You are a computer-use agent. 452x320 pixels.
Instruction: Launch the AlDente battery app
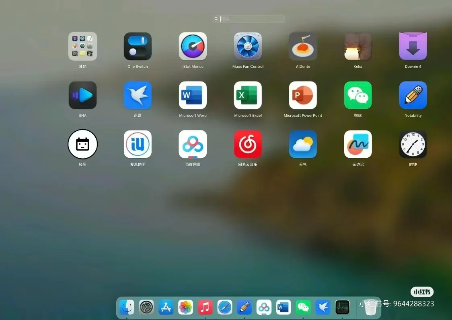coord(303,46)
